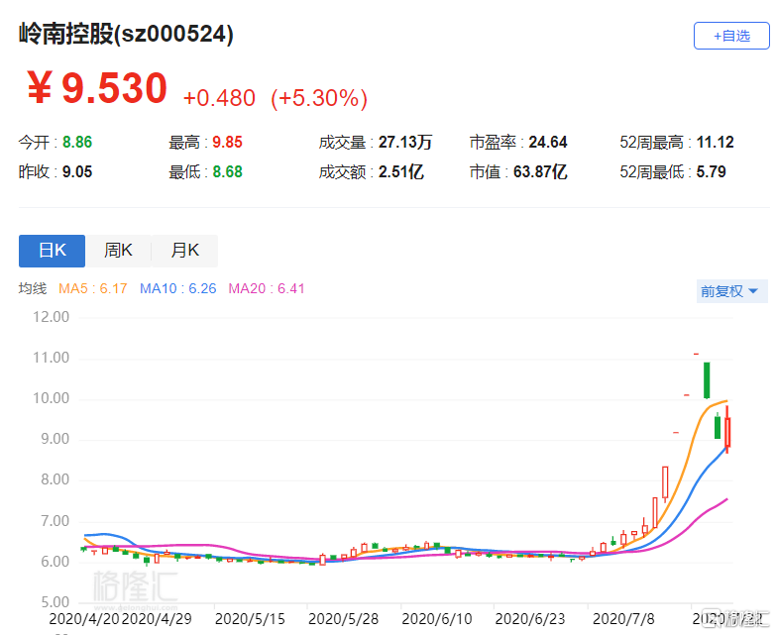Click the 最高 value 9.85
Image resolution: width=776 pixels, height=635 pixels.
pyautogui.click(x=227, y=143)
